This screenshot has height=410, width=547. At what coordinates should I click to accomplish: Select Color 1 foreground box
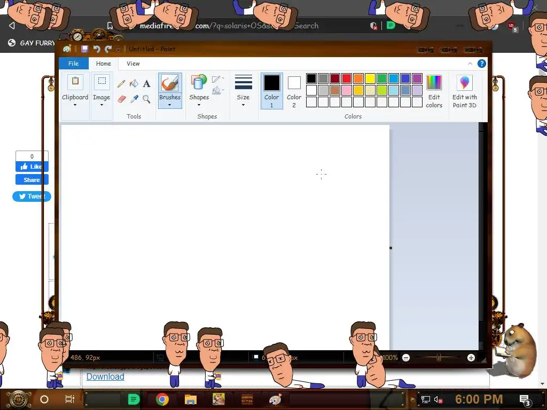coord(272,91)
